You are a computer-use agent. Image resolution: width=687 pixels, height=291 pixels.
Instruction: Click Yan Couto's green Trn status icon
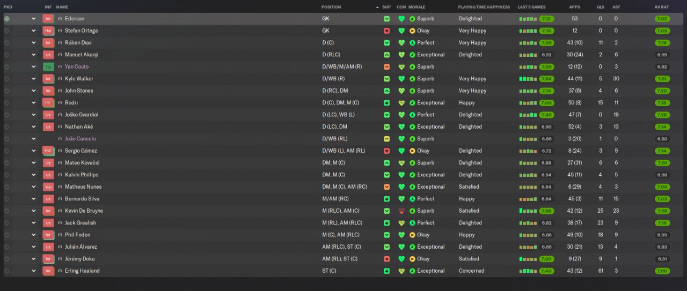(48, 67)
